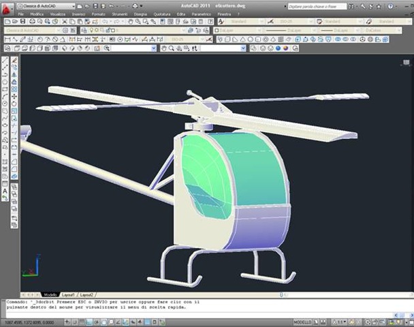Screen dimensions: 414x327
Task: Open the Quotatura menu
Action: (x=162, y=14)
